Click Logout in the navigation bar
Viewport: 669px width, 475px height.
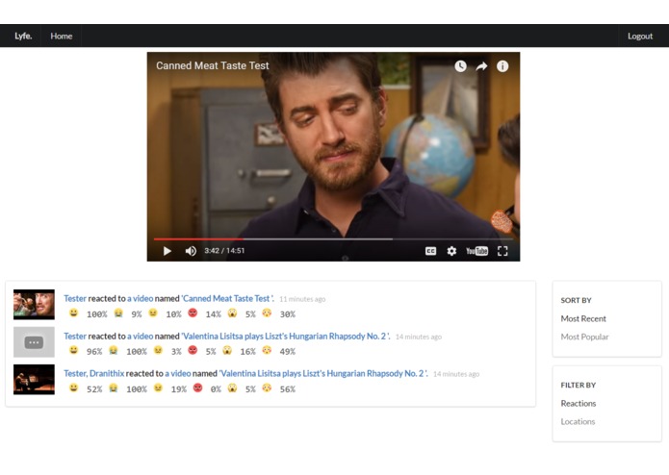(x=640, y=36)
